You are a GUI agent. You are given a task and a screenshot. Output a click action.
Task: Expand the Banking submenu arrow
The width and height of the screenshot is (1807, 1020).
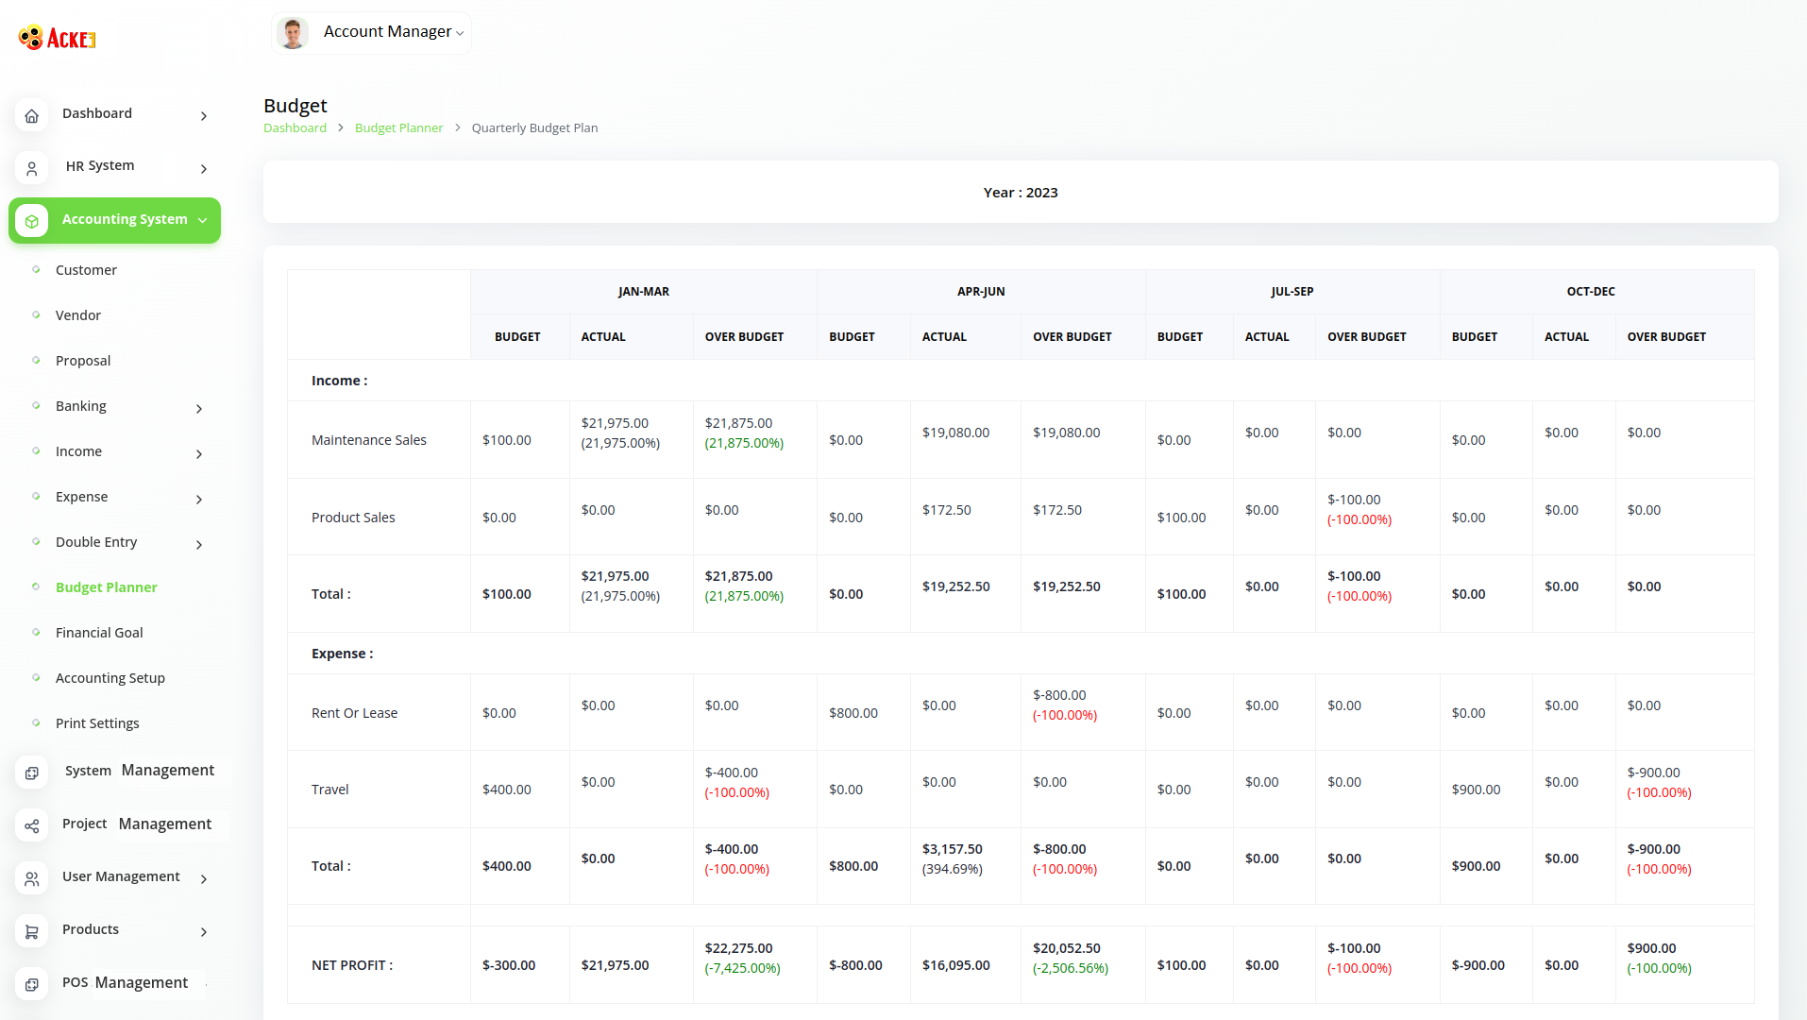point(199,408)
